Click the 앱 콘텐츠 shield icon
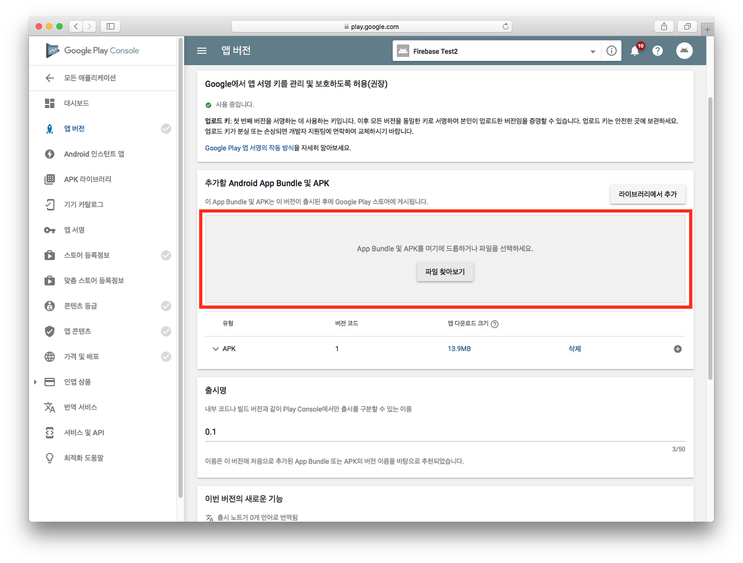 pyautogui.click(x=50, y=331)
